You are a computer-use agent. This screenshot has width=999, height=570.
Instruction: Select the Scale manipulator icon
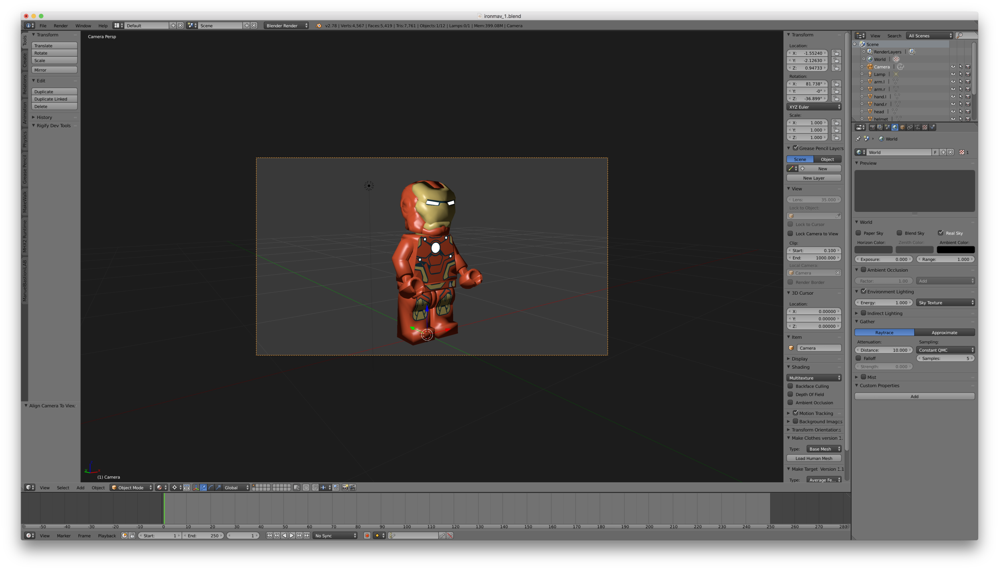coord(218,487)
